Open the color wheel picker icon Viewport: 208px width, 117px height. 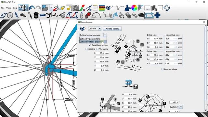click(134, 8)
